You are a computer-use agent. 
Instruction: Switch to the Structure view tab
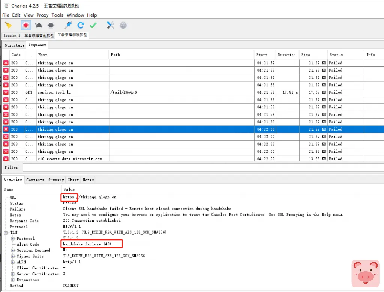pos(15,45)
